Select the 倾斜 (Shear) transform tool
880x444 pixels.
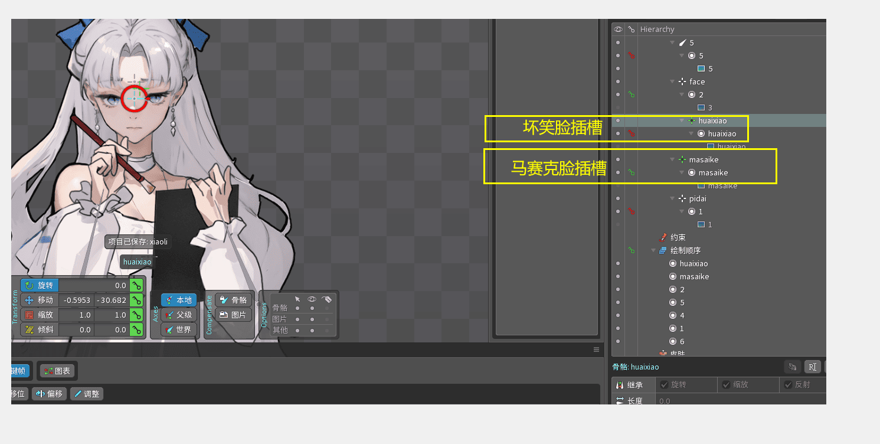40,329
